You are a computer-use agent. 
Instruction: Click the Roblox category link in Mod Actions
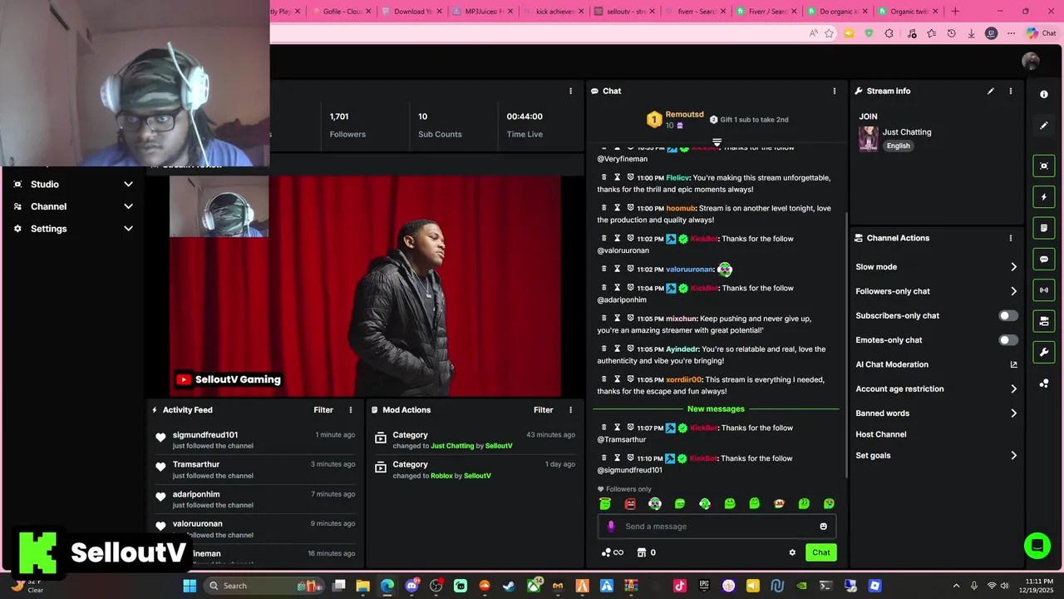click(x=441, y=476)
